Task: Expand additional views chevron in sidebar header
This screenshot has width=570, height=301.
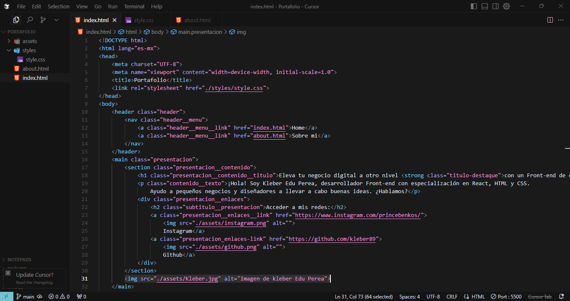Action: click(56, 20)
